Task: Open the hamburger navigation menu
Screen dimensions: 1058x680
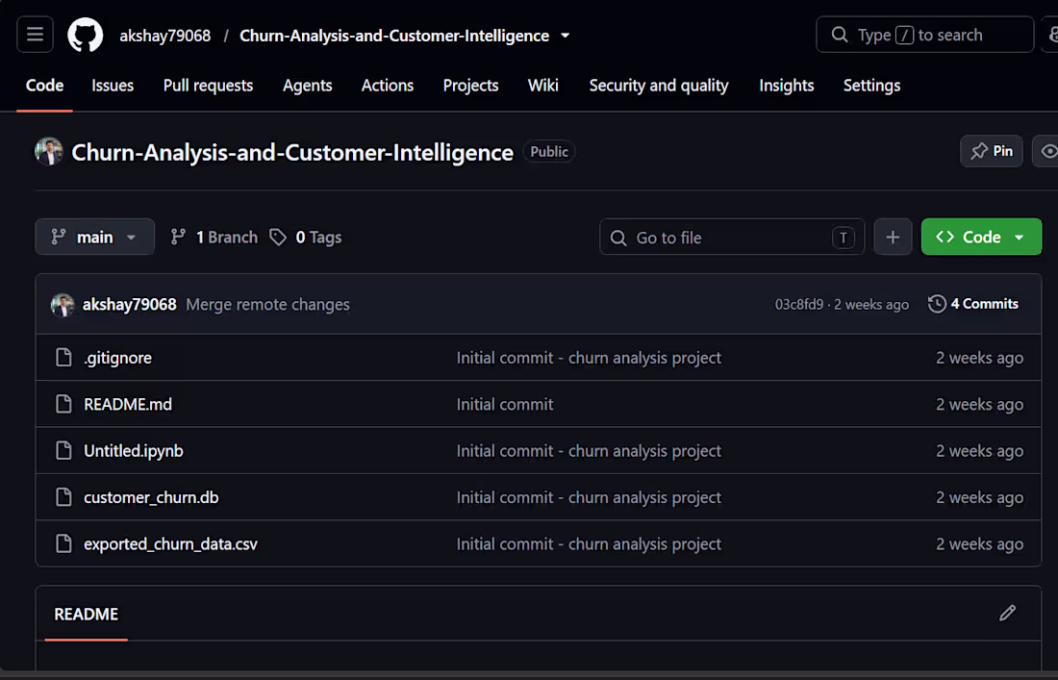Action: click(35, 35)
